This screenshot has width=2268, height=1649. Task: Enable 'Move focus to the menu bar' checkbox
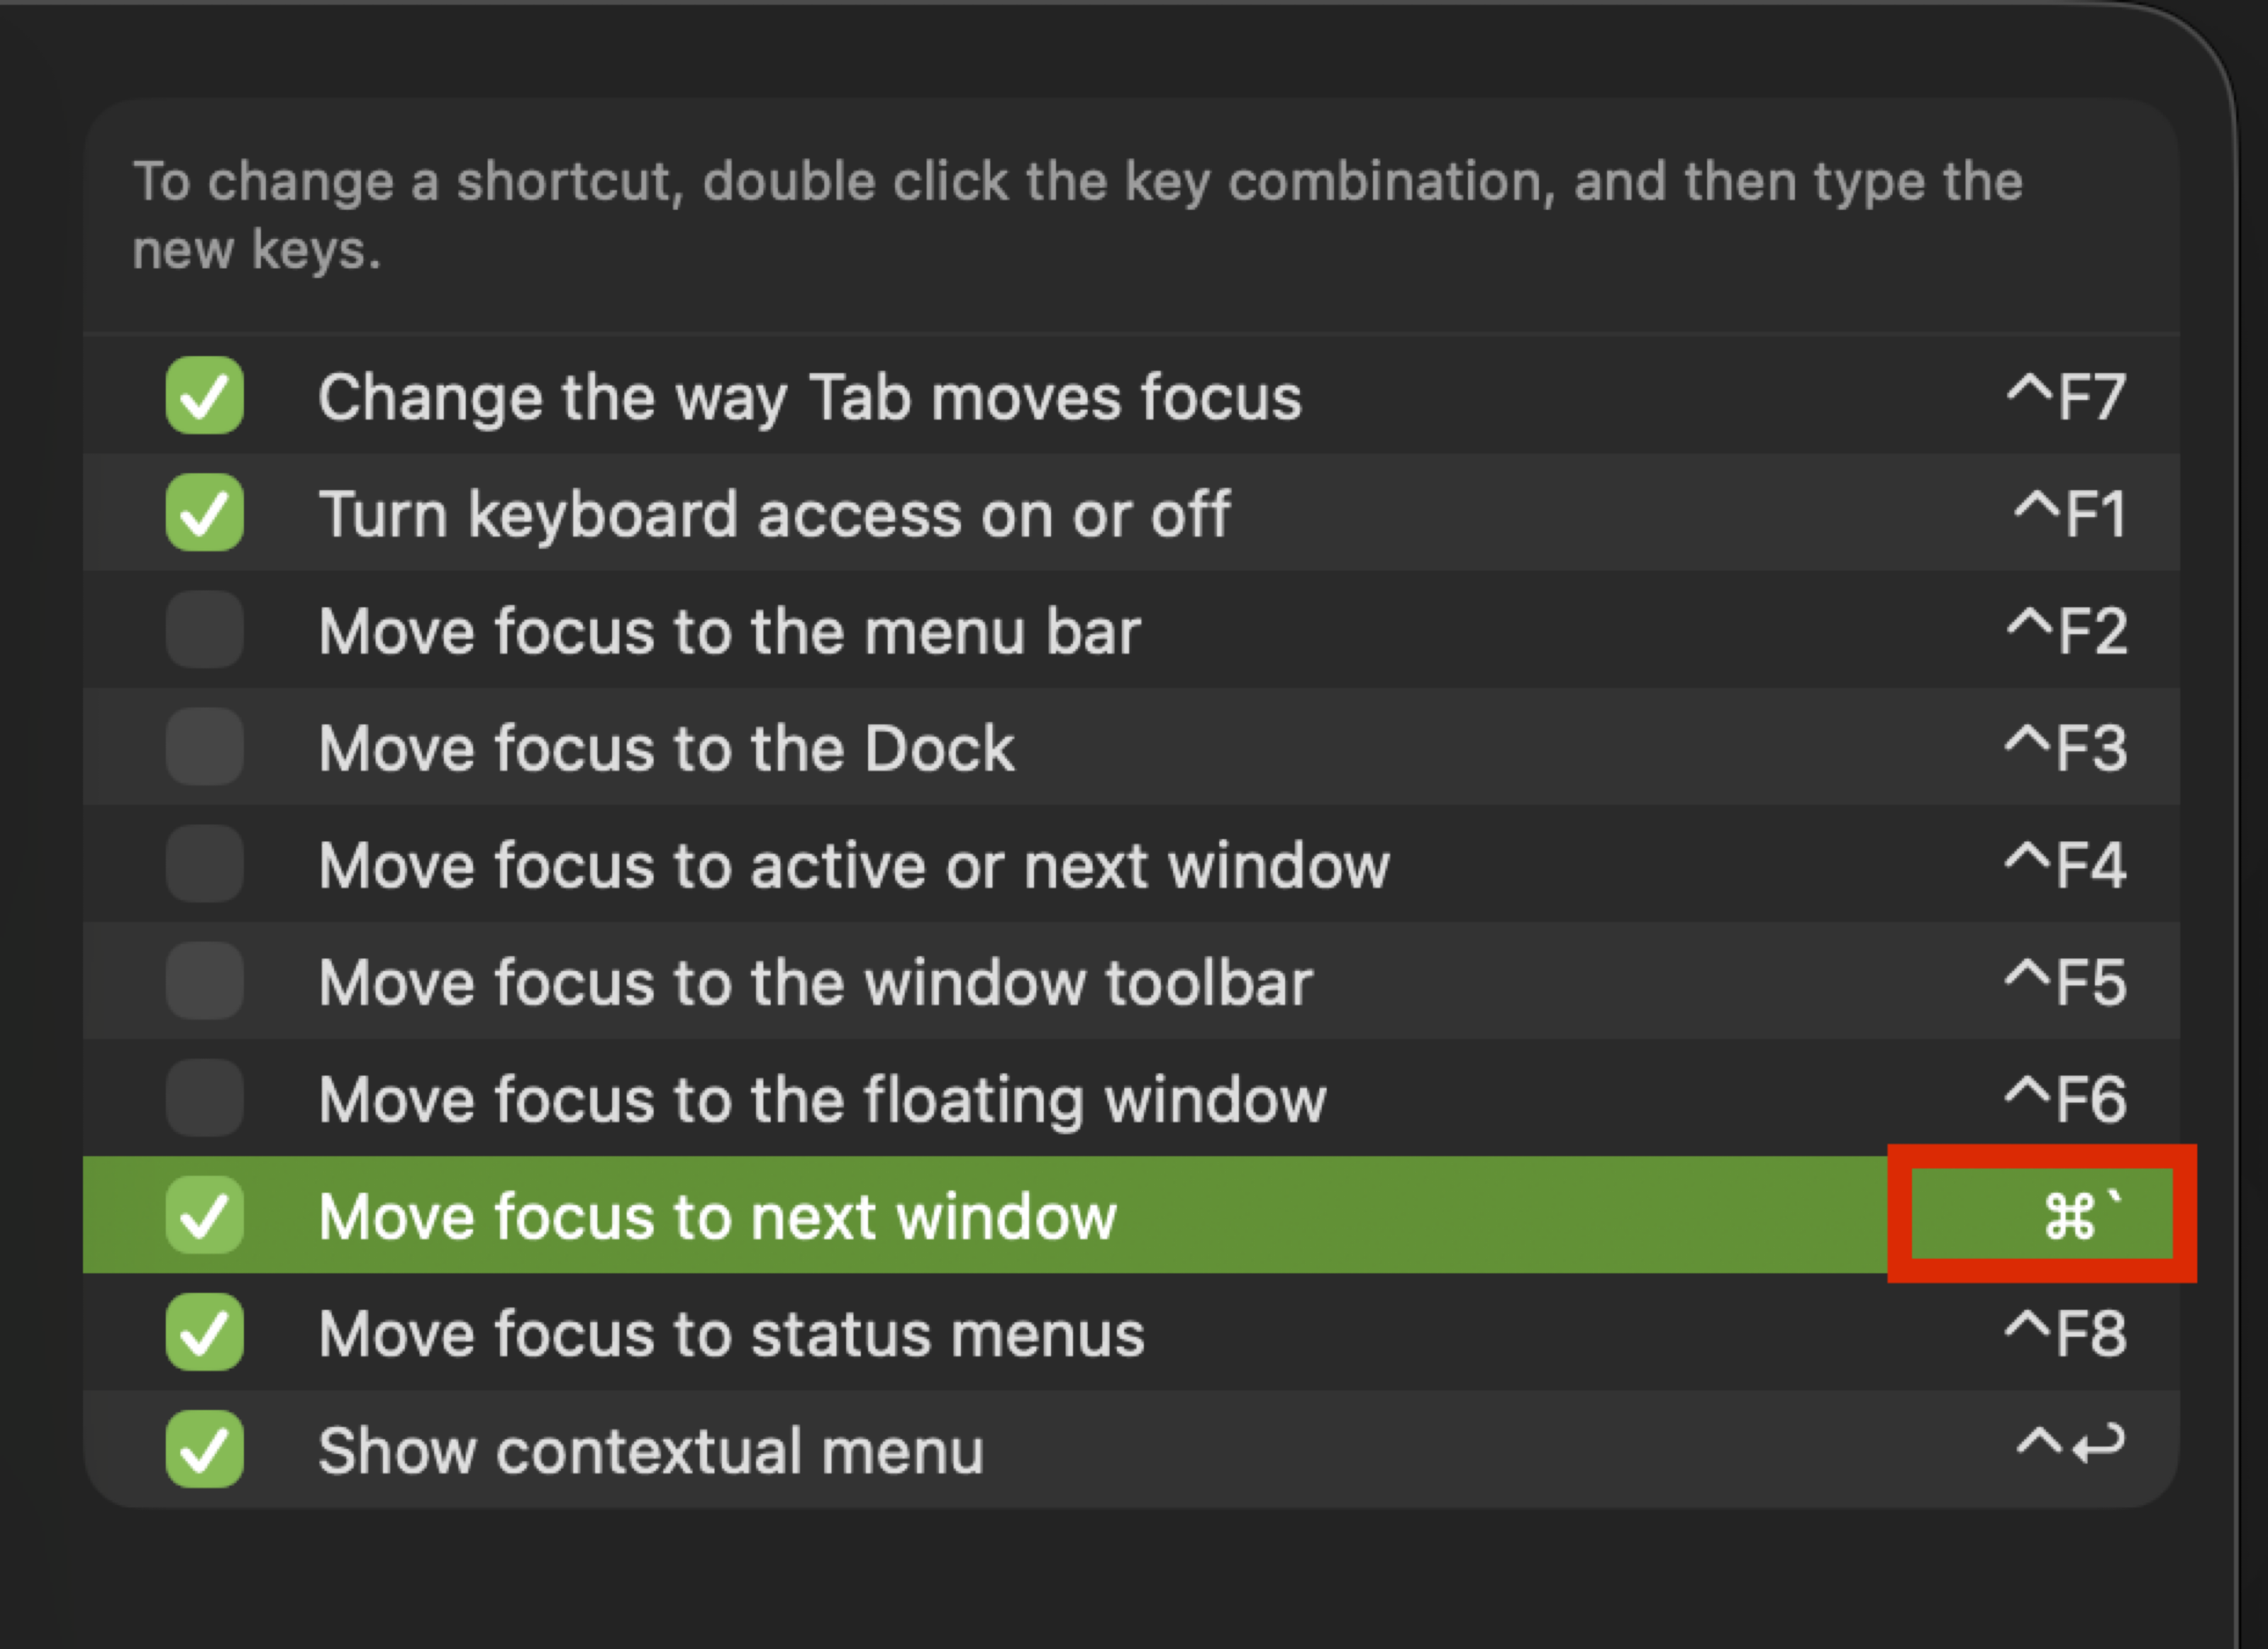[204, 630]
